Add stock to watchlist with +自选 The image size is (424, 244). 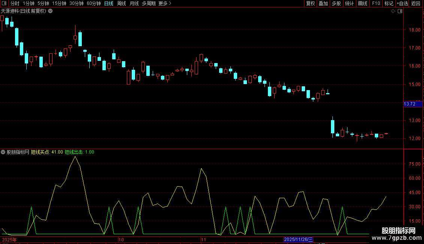point(402,3)
